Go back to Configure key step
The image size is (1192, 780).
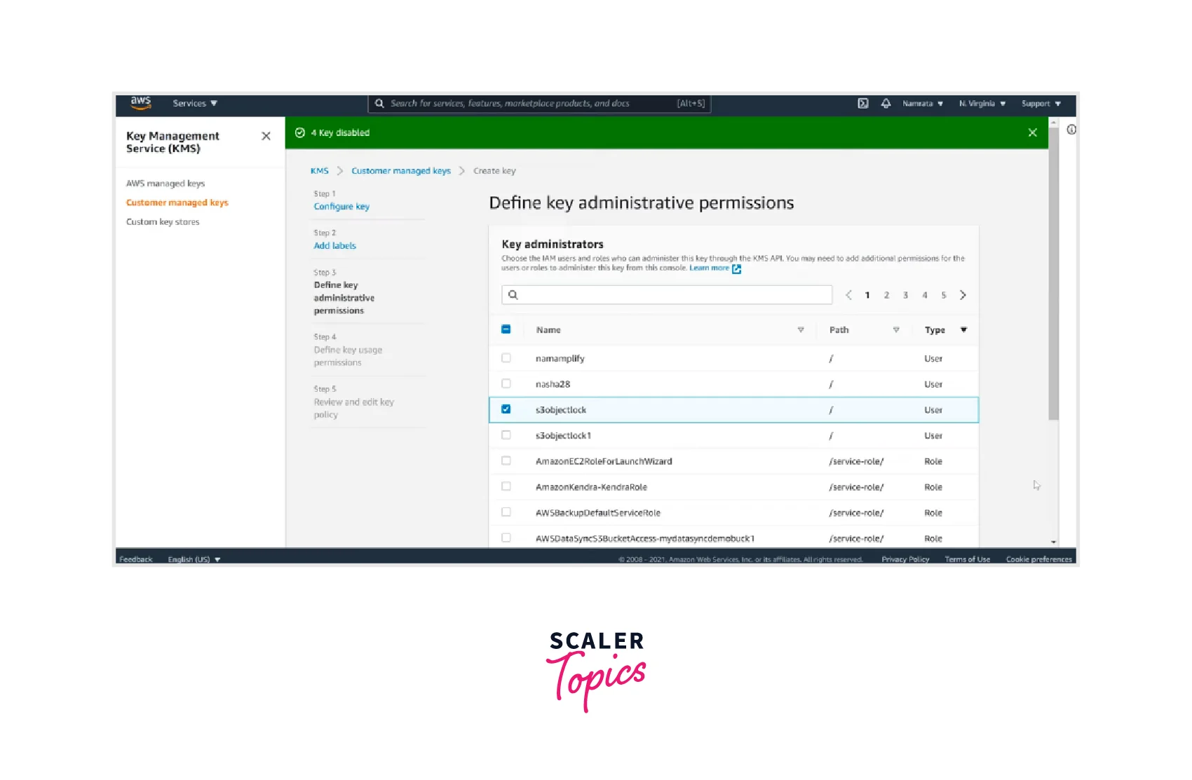pos(341,207)
